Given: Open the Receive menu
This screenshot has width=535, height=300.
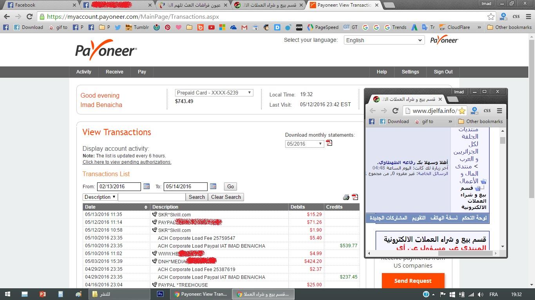Looking at the screenshot, I should [x=114, y=72].
